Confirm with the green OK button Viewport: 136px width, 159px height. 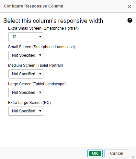[95, 153]
